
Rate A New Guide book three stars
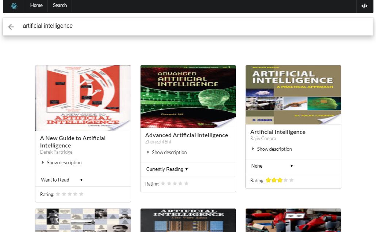coord(69,194)
